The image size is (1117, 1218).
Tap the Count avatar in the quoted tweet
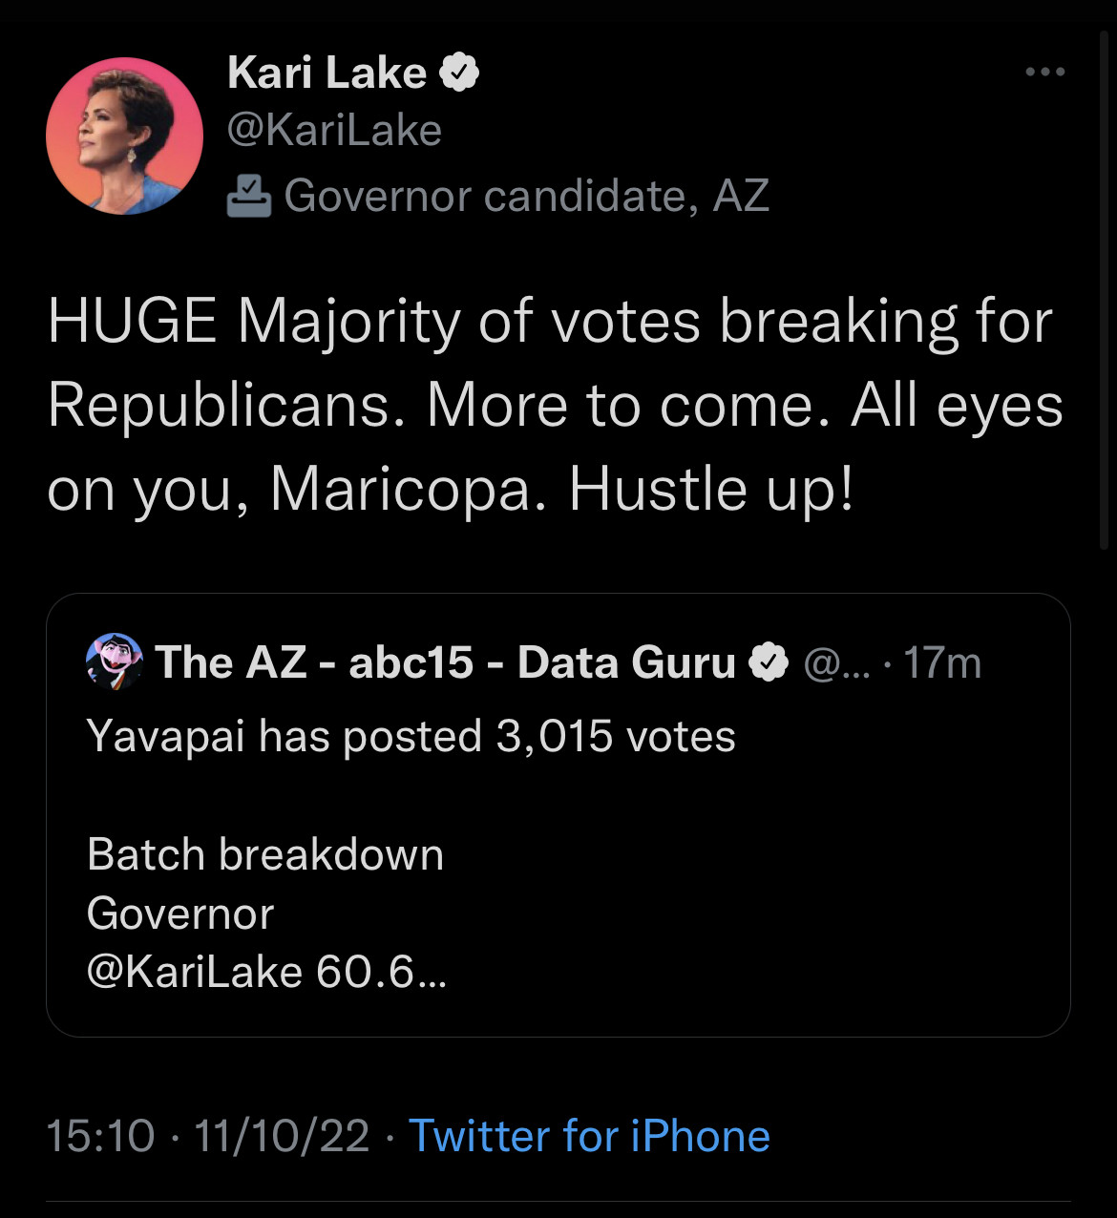(115, 661)
